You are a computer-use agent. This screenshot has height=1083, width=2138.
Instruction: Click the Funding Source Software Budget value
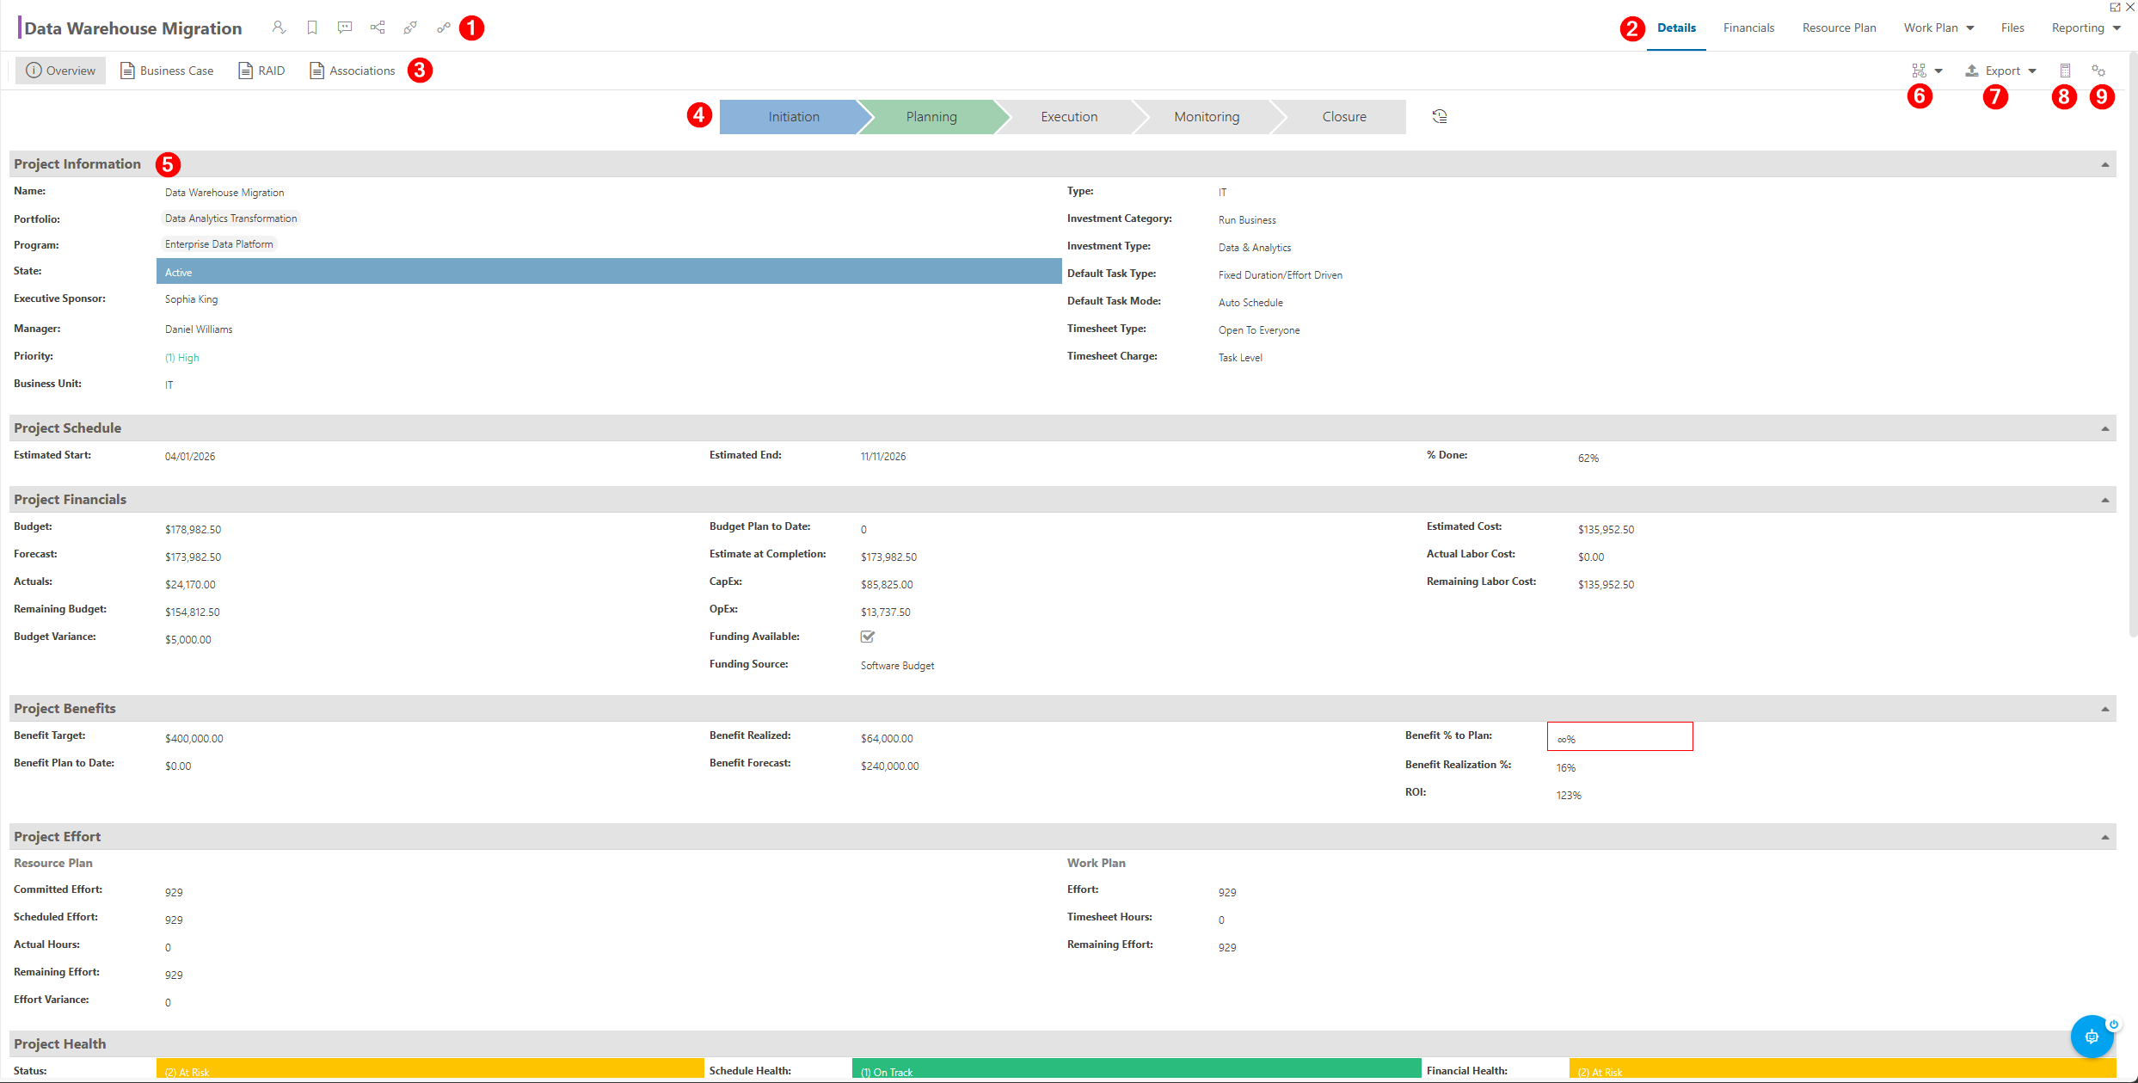tap(897, 666)
